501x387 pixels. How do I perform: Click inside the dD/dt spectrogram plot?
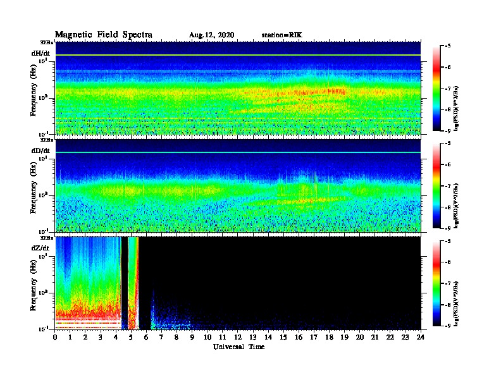tap(238, 186)
